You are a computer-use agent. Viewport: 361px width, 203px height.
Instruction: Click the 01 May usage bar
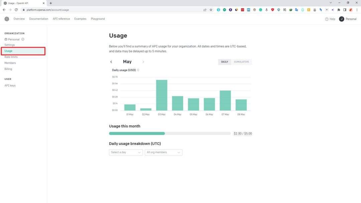pos(130,108)
